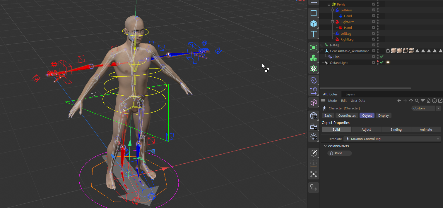Viewport: 443px width, 208px height.
Task: Select the Display tab
Action: (x=384, y=116)
